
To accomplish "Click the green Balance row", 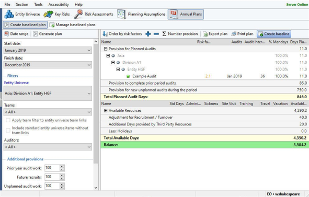I will click(204, 145).
